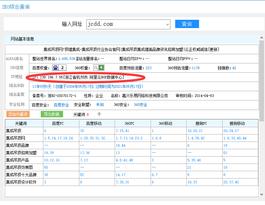The width and height of the screenshot is (265, 205).
Task: Click the 360 magnifier weight icon
Action: [x=96, y=68]
